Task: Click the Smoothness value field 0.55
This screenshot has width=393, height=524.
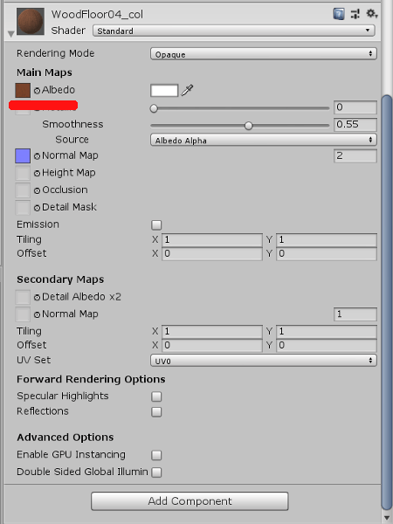Action: click(355, 124)
